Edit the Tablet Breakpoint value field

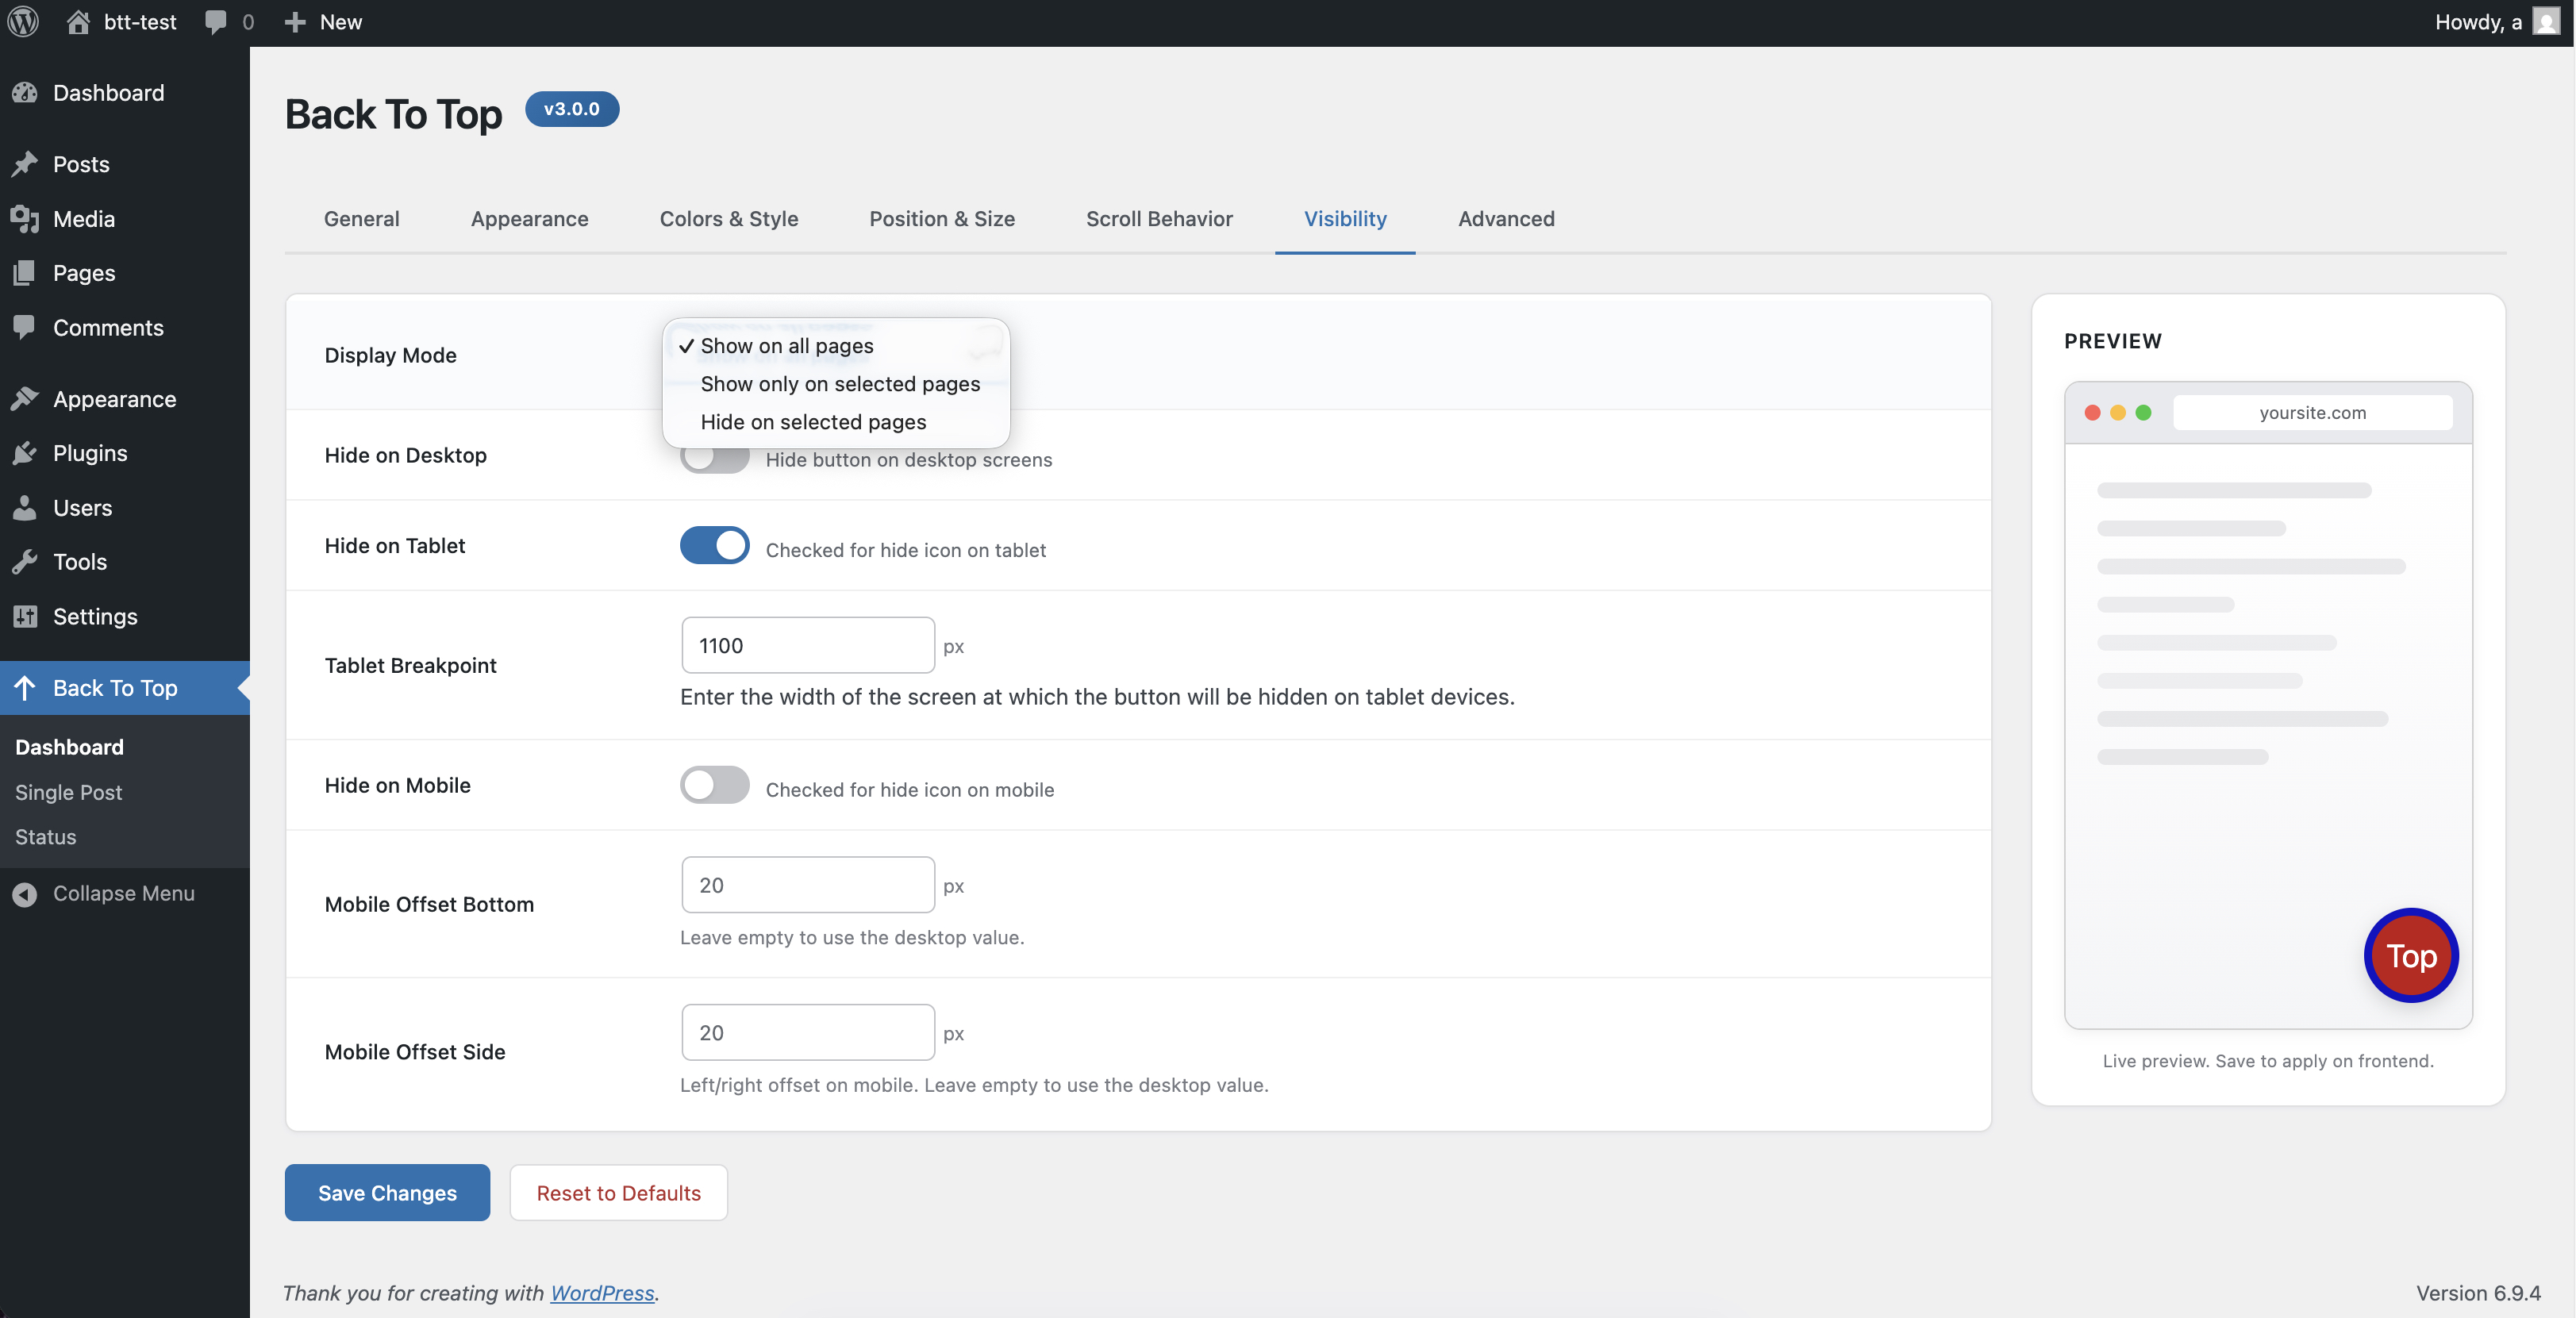(x=807, y=645)
